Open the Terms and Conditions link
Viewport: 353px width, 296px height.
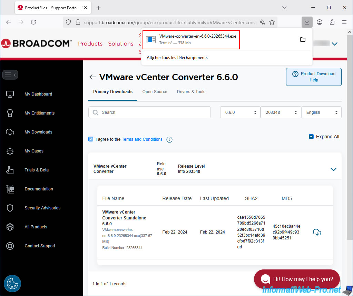pyautogui.click(x=142, y=139)
